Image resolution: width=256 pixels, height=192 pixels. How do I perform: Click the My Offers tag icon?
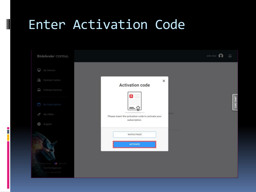click(x=39, y=114)
